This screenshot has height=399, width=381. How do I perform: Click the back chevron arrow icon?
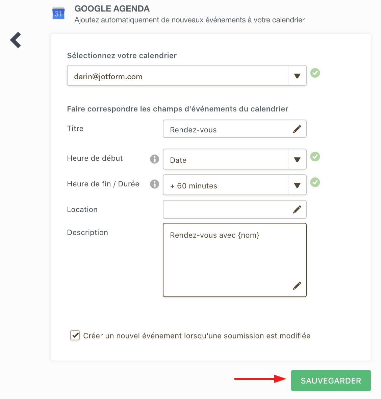click(x=16, y=40)
